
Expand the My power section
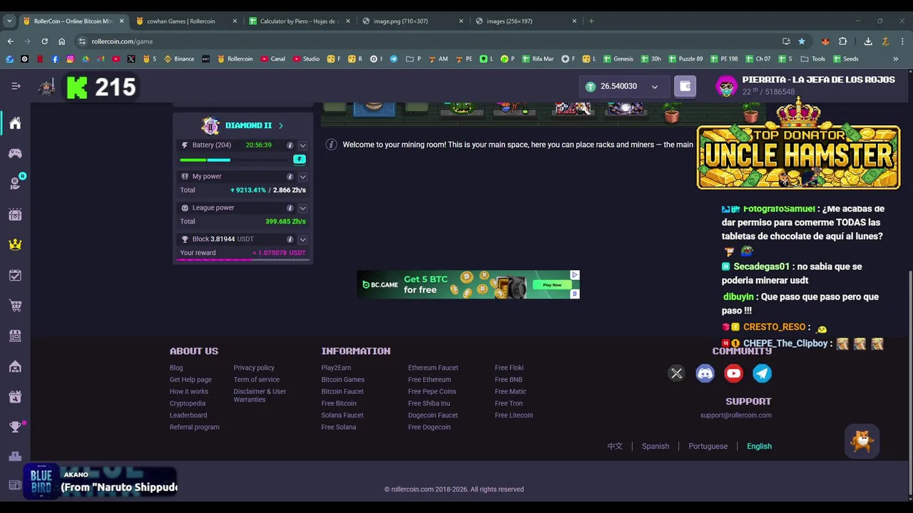tap(302, 177)
